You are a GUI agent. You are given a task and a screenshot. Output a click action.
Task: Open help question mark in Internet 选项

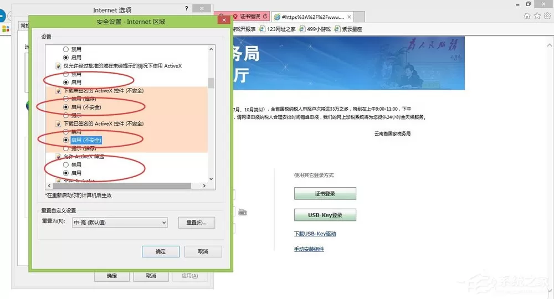click(187, 8)
